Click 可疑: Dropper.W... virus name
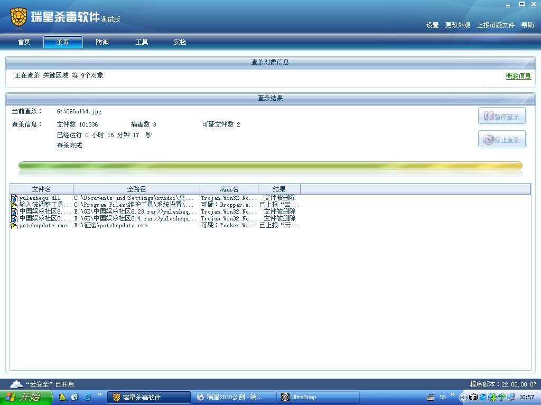This screenshot has height=405, width=541. [229, 205]
